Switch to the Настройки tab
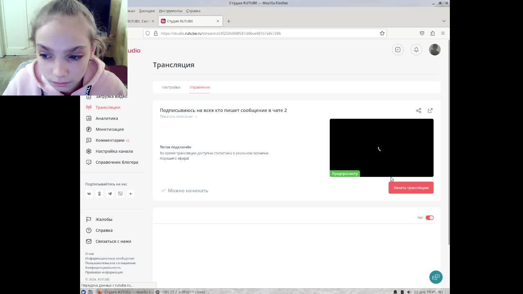Screen dimensions: 523x294 (x=171, y=87)
